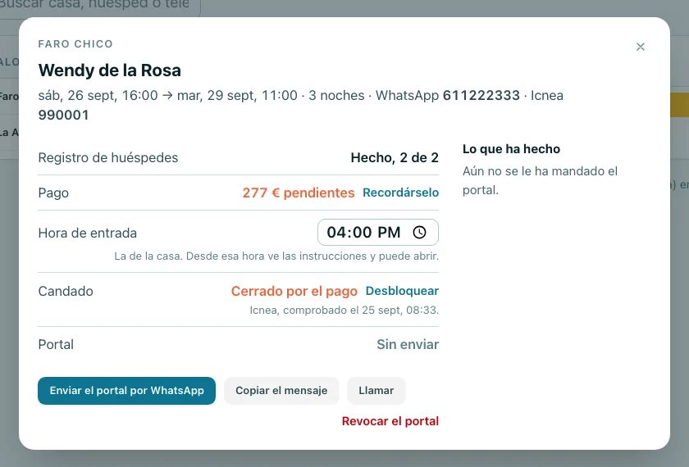Click the Portal row label

click(56, 345)
